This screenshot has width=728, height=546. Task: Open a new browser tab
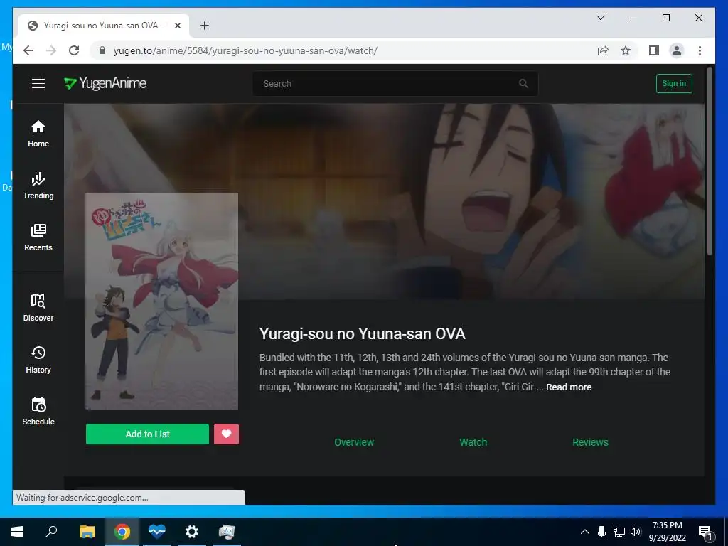coord(204,26)
